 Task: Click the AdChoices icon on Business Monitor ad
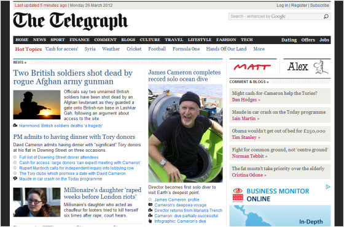(x=328, y=187)
